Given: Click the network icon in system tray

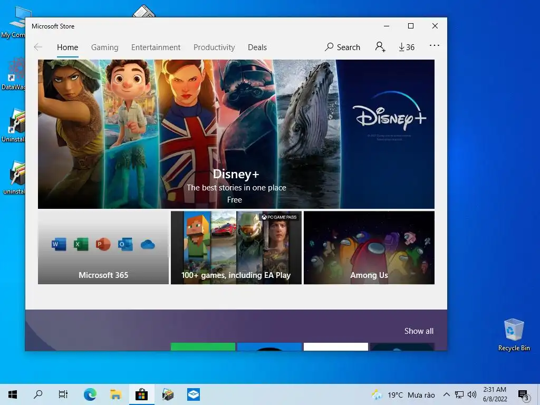Looking at the screenshot, I should tap(459, 394).
